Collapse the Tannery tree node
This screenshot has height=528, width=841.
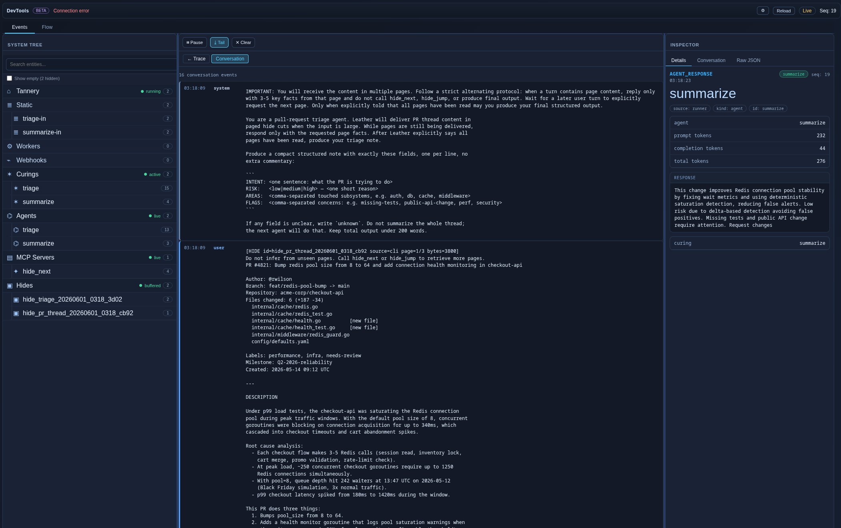[x=90, y=91]
